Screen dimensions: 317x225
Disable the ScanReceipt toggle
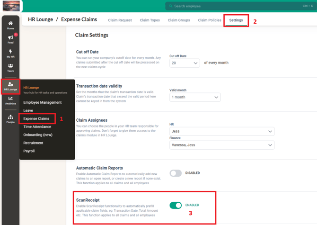point(176,205)
